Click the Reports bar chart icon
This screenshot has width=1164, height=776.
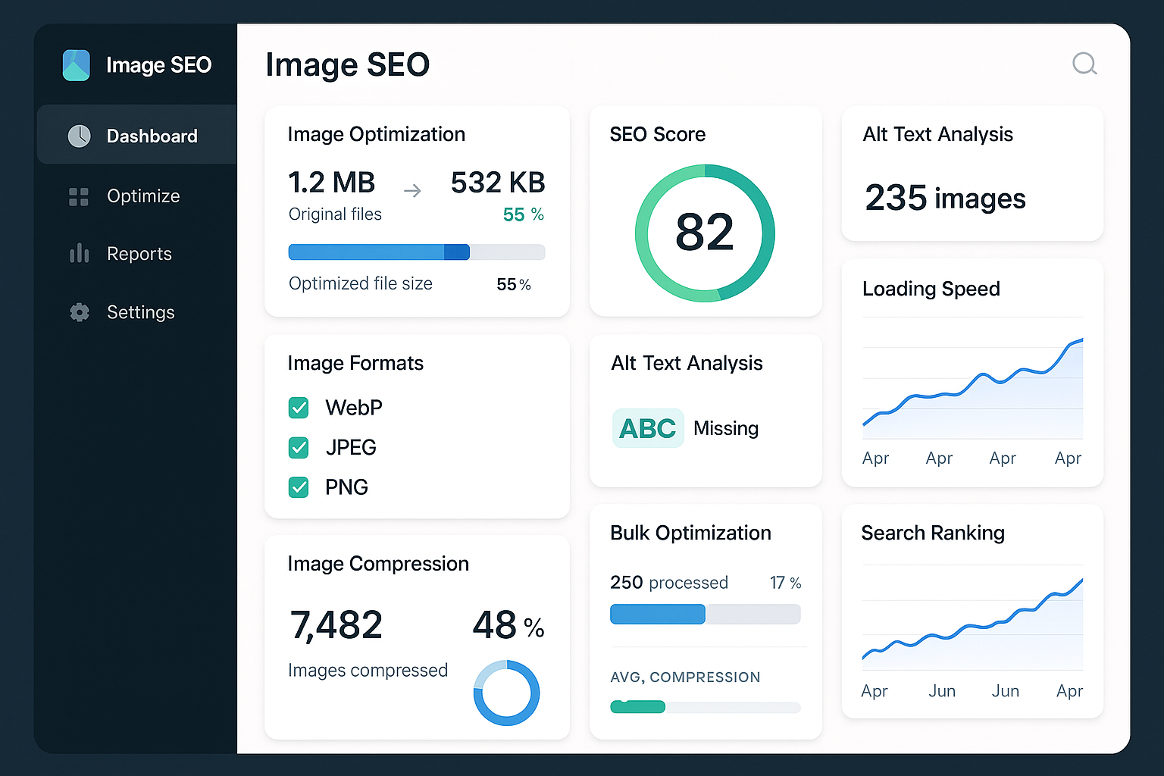(x=79, y=254)
